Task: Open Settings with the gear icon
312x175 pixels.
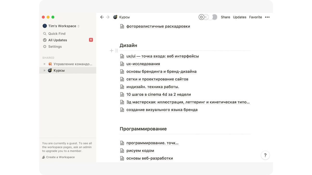Action: pos(44,46)
